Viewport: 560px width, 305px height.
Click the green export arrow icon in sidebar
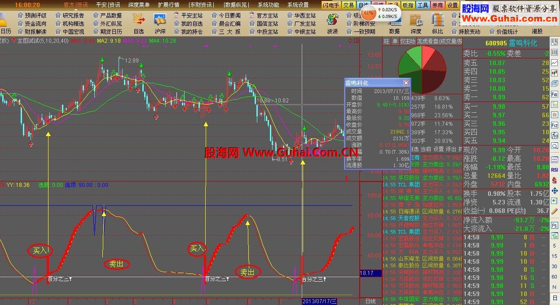[x=554, y=200]
